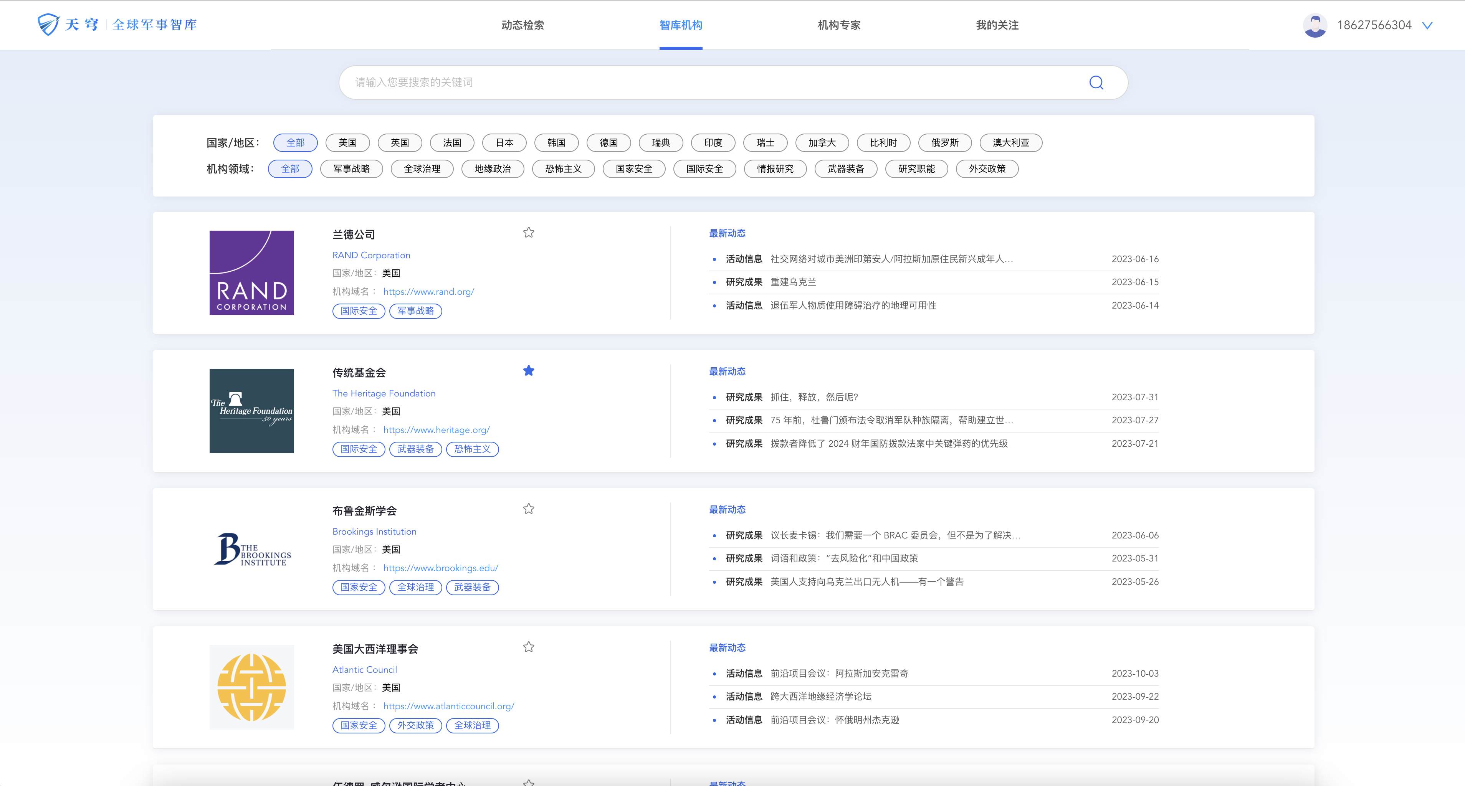
Task: Click 全球治理 tag on 布鲁金斯学会 card
Action: point(416,587)
